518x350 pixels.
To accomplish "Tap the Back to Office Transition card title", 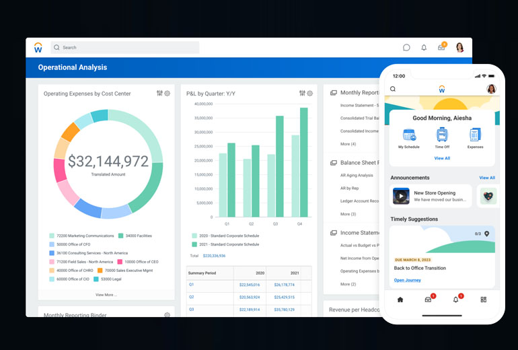I will pos(420,268).
